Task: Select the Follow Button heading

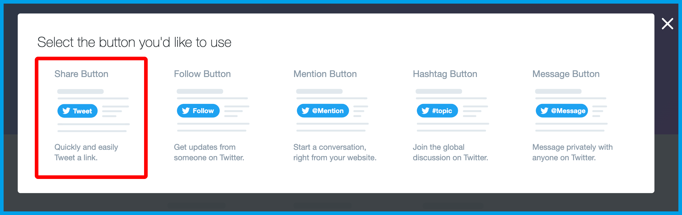Action: point(202,74)
